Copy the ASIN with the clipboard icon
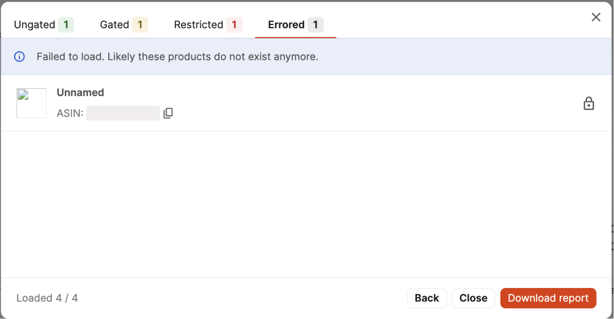614x319 pixels. [168, 113]
